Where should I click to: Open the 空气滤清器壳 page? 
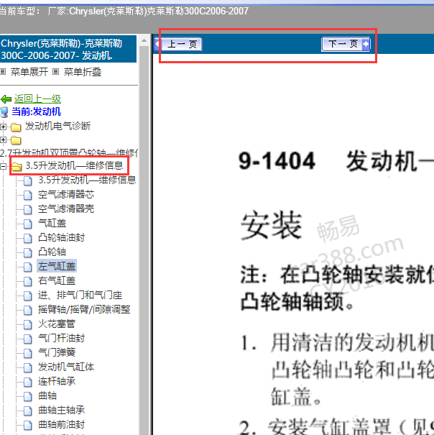[x=66, y=209]
